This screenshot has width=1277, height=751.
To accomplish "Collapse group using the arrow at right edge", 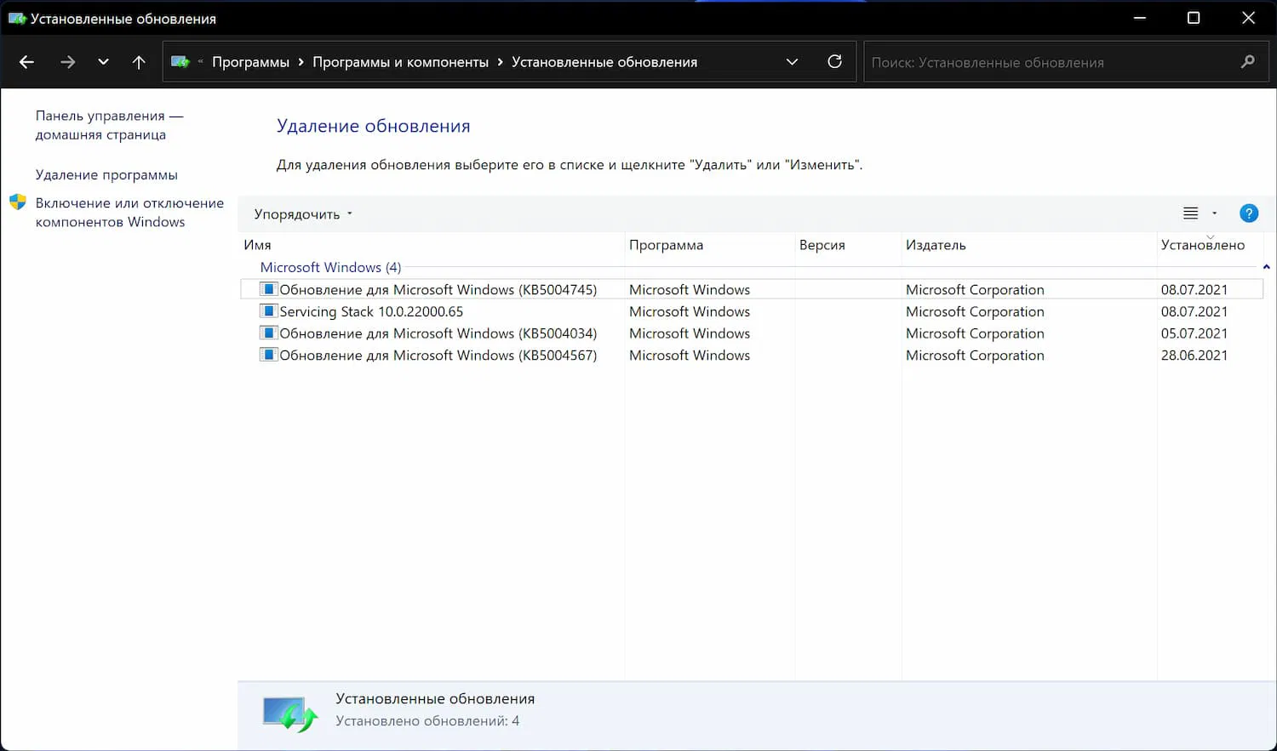I will 1266,267.
